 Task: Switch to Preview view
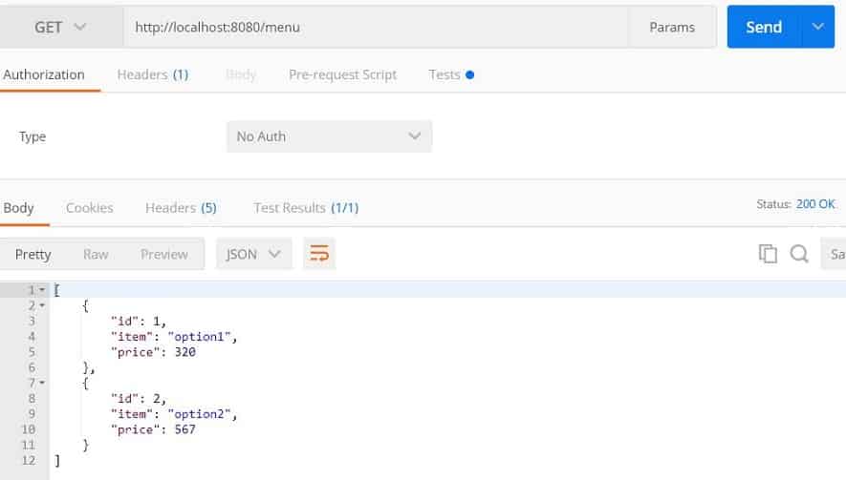(164, 254)
